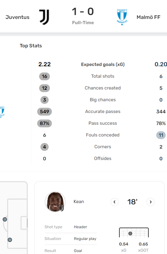167x254 pixels.
Task: Click the Expected goals (xG) stat label
Action: point(103,64)
